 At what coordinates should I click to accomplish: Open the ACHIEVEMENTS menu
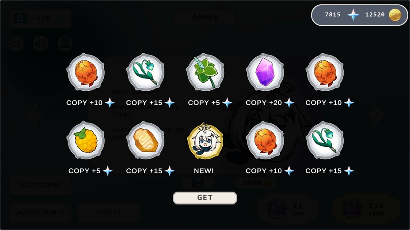[41, 212]
